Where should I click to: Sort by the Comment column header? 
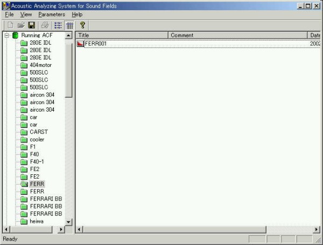pyautogui.click(x=238, y=35)
